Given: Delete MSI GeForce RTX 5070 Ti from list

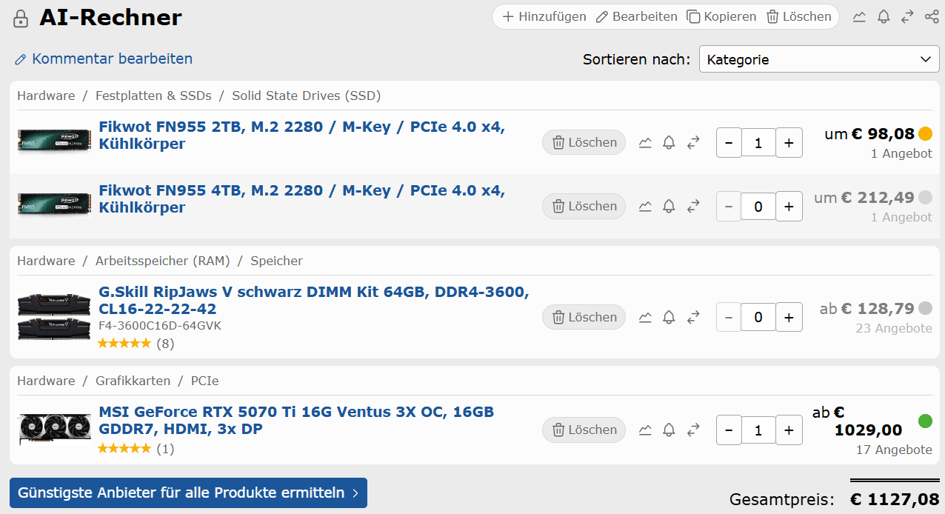Looking at the screenshot, I should 584,430.
